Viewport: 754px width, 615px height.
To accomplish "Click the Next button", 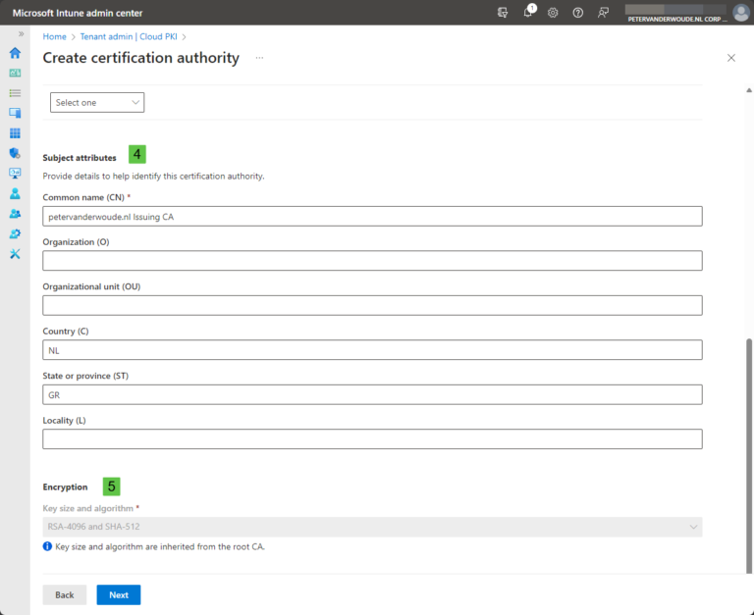I will pyautogui.click(x=119, y=594).
